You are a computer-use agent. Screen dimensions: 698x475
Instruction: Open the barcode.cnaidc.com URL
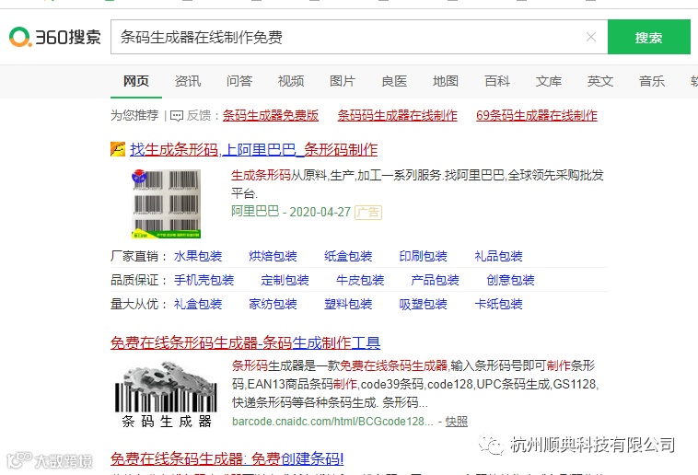[x=332, y=421]
